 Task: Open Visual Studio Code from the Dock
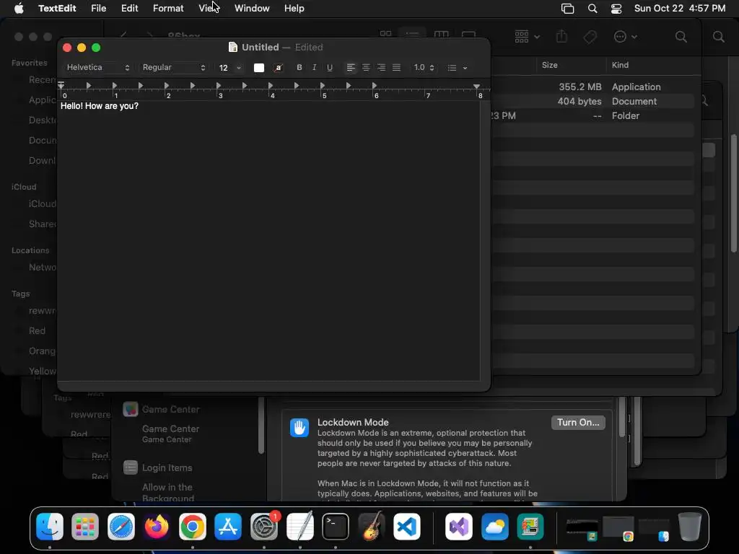tap(407, 526)
